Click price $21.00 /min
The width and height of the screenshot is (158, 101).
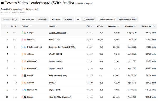[x=151, y=90]
